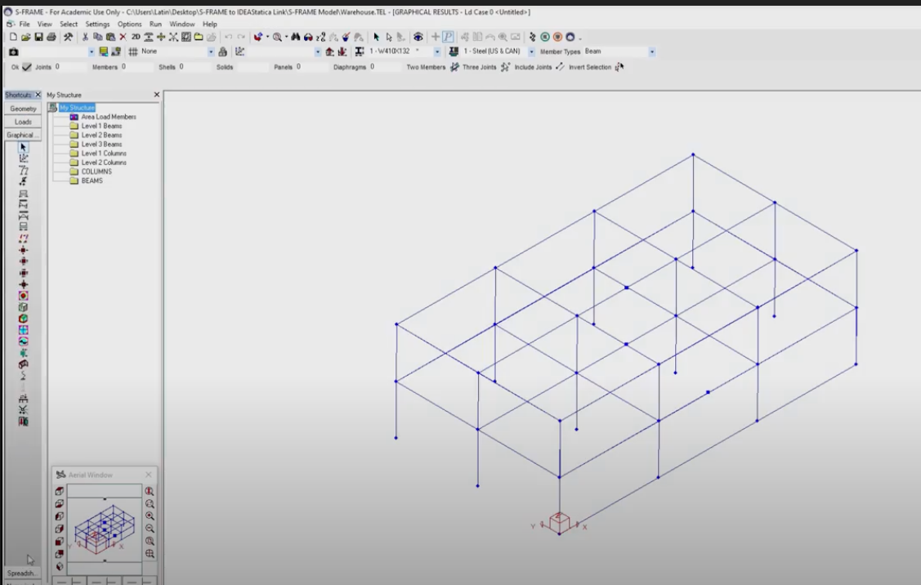Image resolution: width=921 pixels, height=585 pixels.
Task: Open the Settings menu
Action: pyautogui.click(x=97, y=24)
